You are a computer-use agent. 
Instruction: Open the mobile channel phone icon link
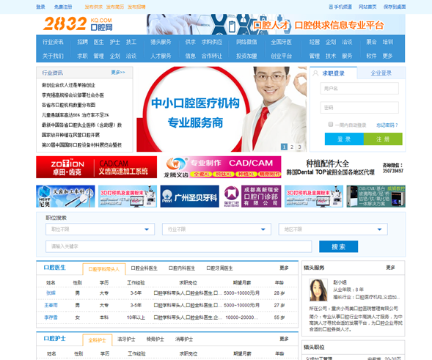(331, 7)
